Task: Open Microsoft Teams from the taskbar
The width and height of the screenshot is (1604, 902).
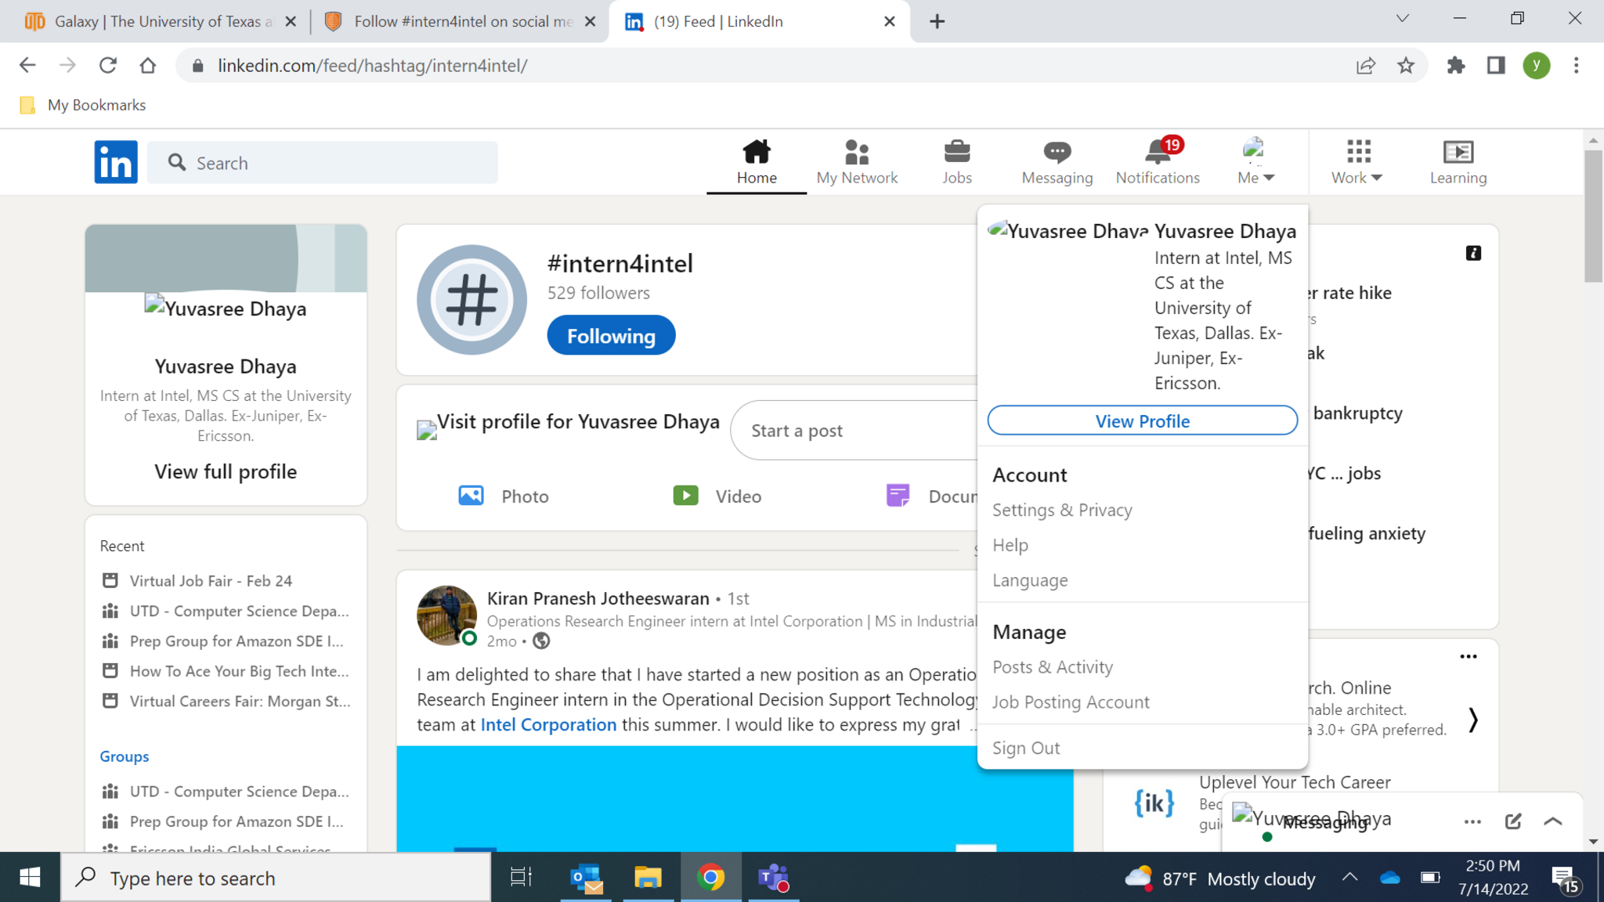Action: (x=773, y=878)
